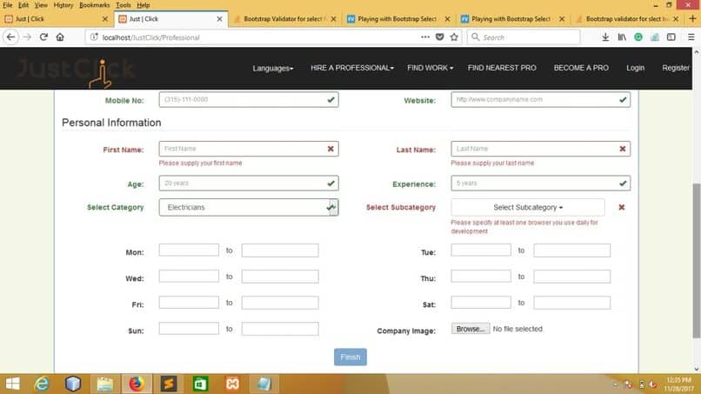This screenshot has height=394, width=701.
Task: Open the Select Category dropdown showing Electricians
Action: coord(249,207)
